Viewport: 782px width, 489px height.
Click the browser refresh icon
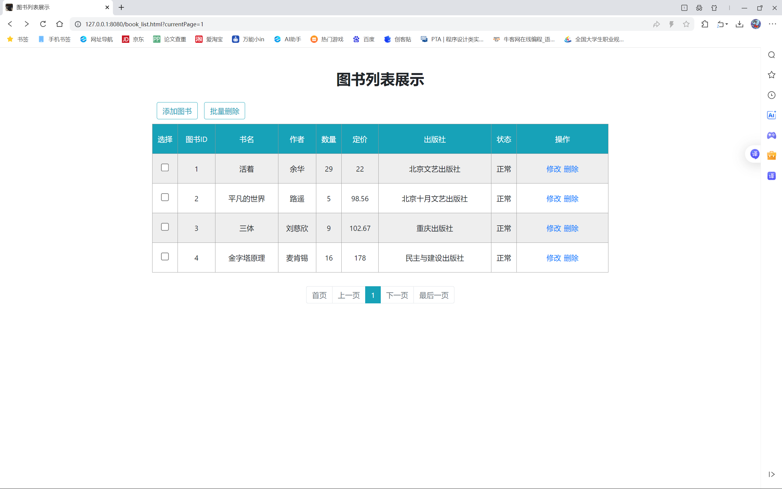[43, 24]
